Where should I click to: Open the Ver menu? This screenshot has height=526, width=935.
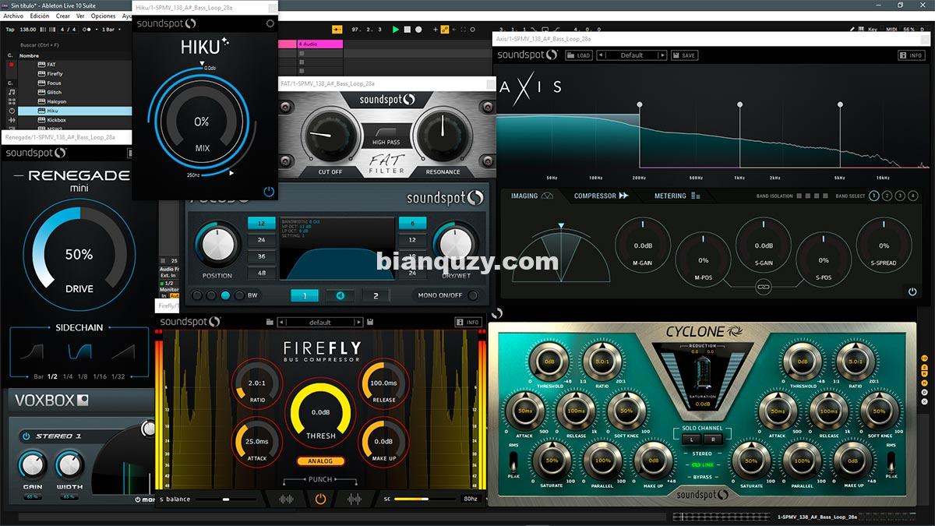(x=80, y=16)
